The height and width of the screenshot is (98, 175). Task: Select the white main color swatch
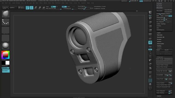(x=7, y=63)
